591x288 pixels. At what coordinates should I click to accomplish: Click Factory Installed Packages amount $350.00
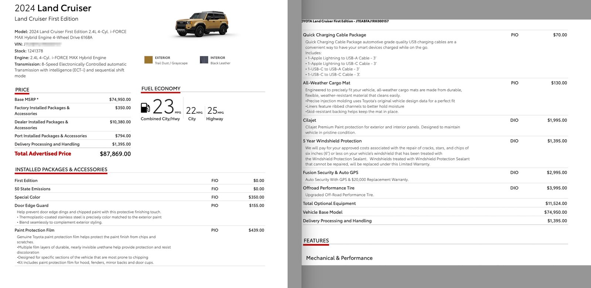tap(123, 108)
